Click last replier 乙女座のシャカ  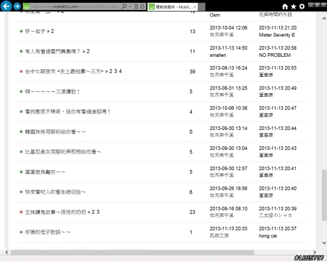(275, 215)
